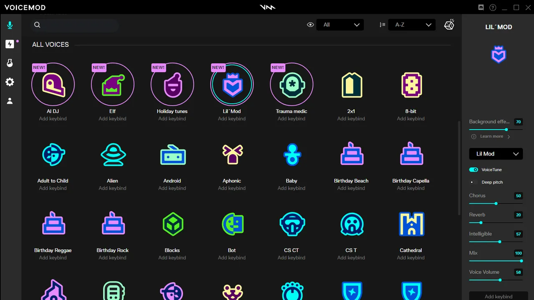Select the AI DJ voice icon
Screen dimensions: 534x300
(53, 84)
